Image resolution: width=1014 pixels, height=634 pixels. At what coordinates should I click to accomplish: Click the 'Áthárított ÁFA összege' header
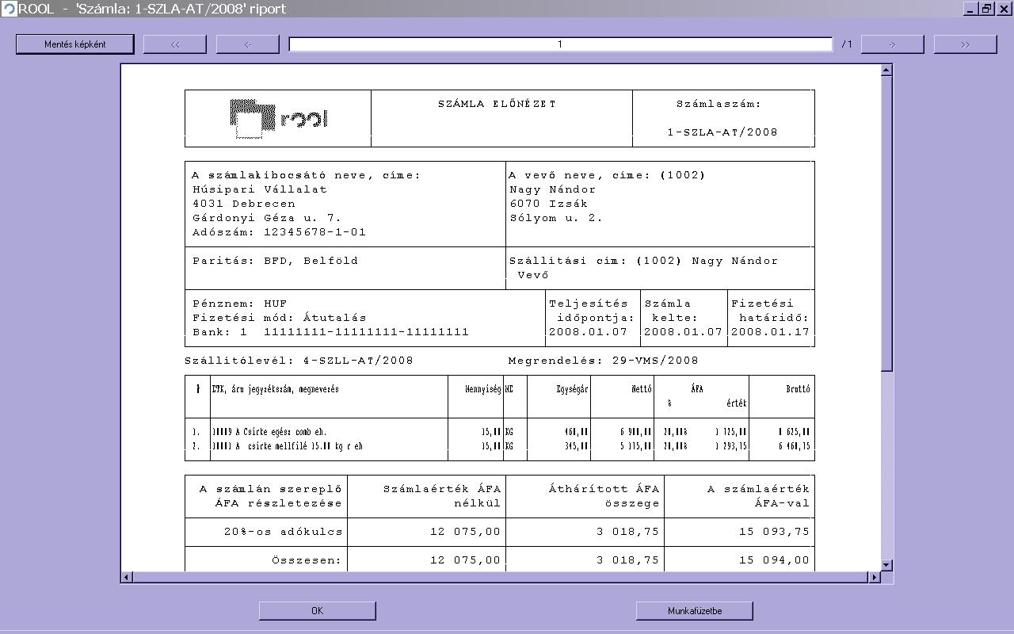(604, 496)
